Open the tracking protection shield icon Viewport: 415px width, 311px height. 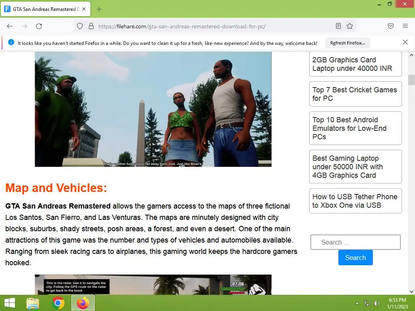click(x=80, y=26)
